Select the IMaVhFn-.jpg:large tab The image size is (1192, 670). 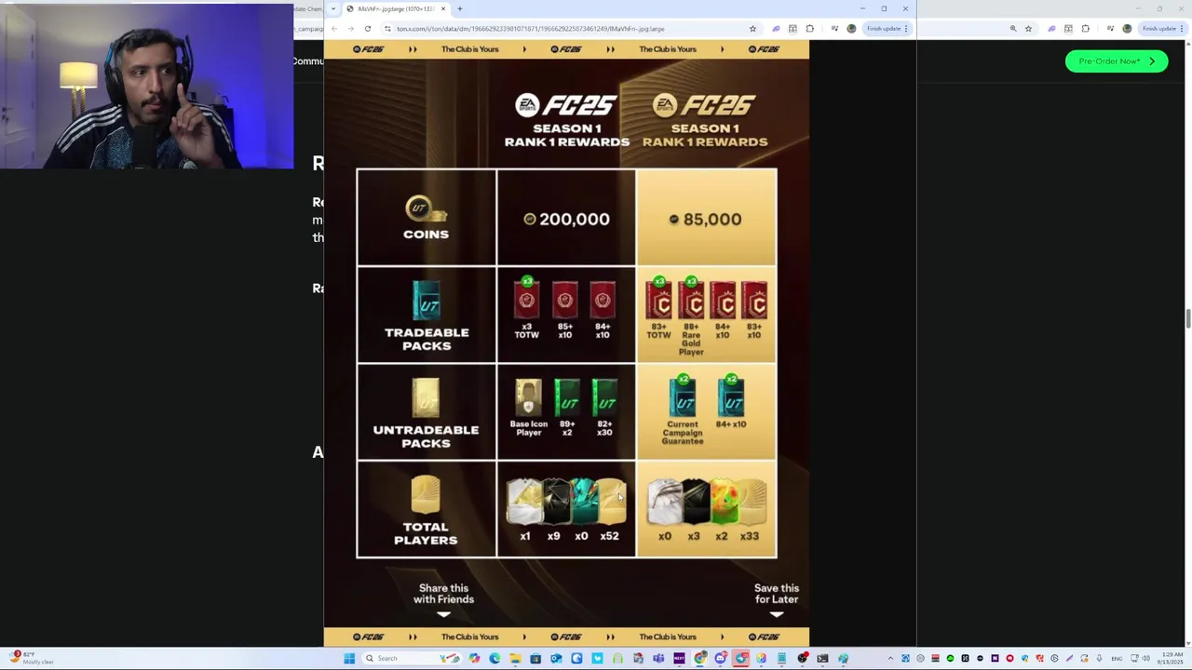point(396,8)
